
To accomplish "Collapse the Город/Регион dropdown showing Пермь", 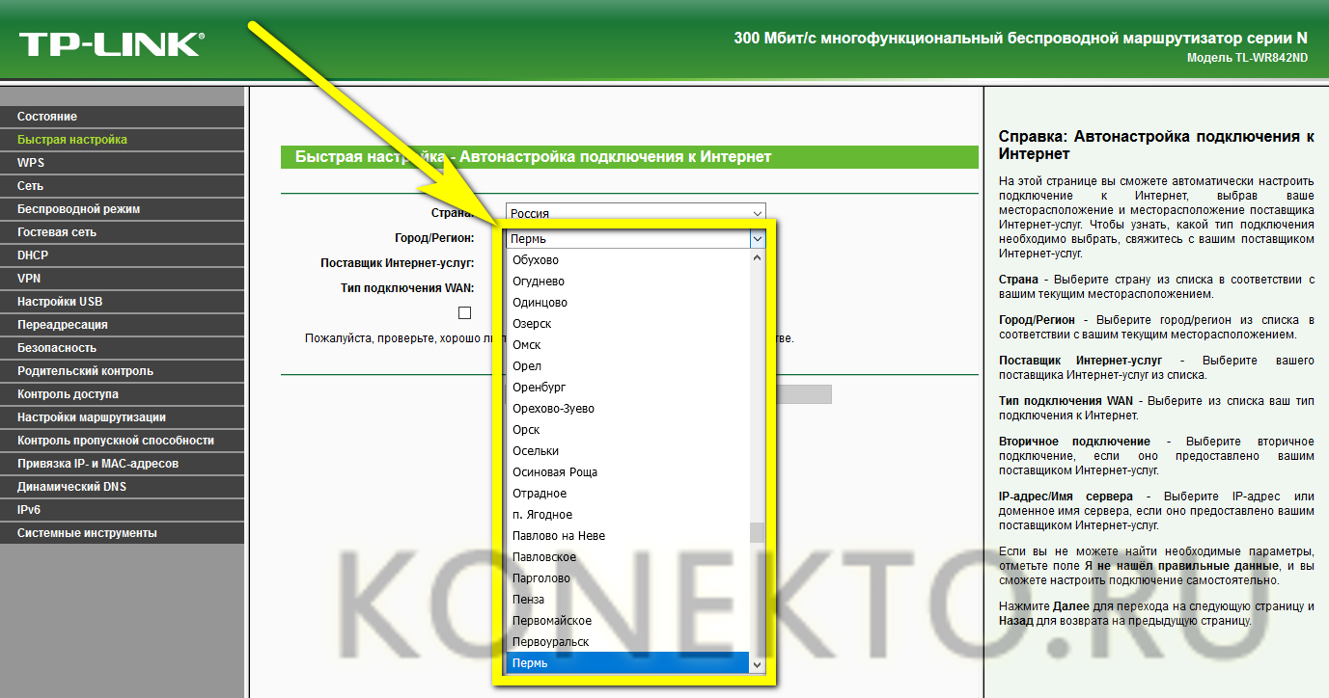I will click(x=635, y=239).
